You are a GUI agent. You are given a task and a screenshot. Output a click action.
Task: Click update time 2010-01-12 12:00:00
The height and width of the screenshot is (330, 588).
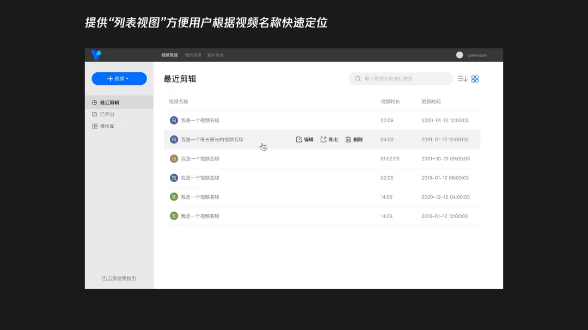pos(444,216)
